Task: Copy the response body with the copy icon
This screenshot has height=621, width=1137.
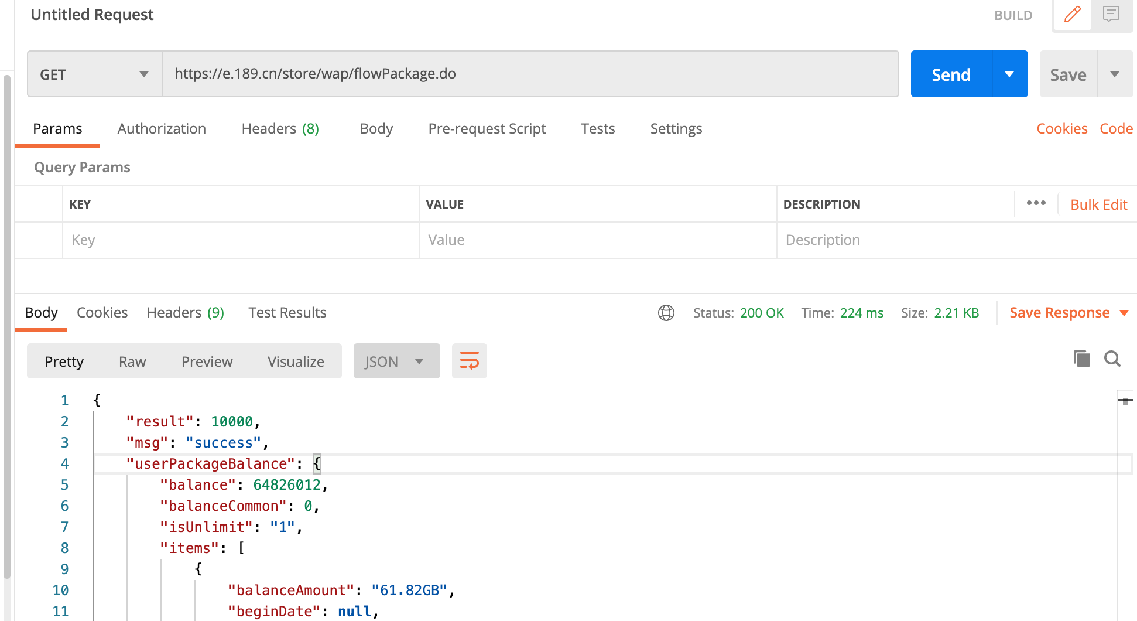Action: coord(1081,359)
